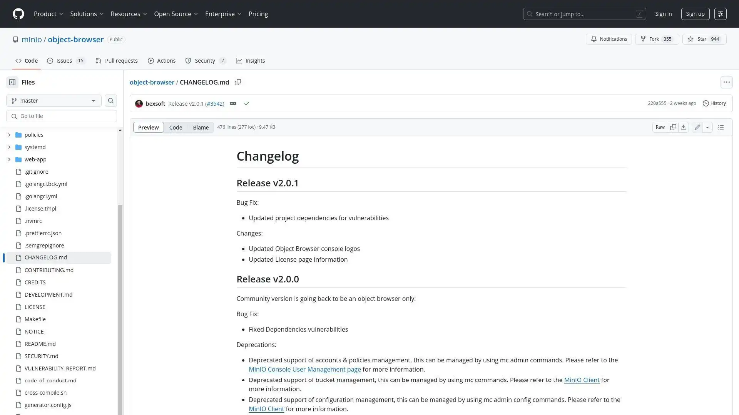Viewport: 739px width, 415px height.
Task: Open the master branch dropdown
Action: 54,101
